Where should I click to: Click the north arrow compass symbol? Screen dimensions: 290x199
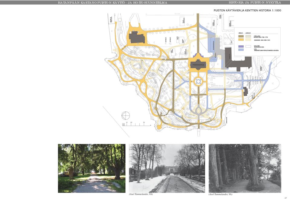[x=125, y=115]
